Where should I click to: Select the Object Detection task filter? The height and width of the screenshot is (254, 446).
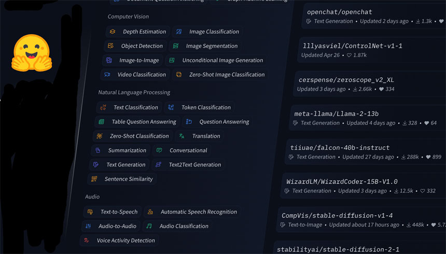[x=135, y=46]
